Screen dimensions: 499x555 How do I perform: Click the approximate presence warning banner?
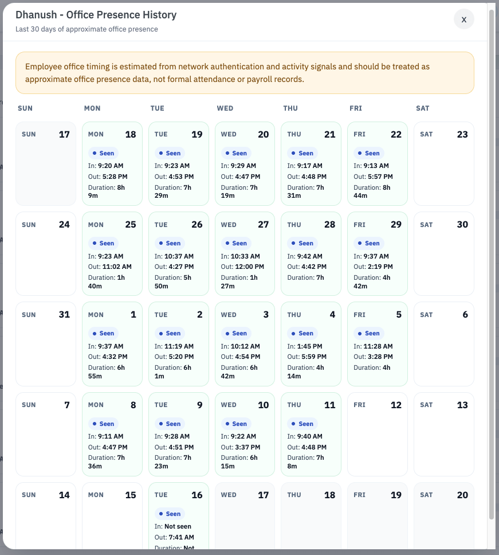[x=245, y=73]
